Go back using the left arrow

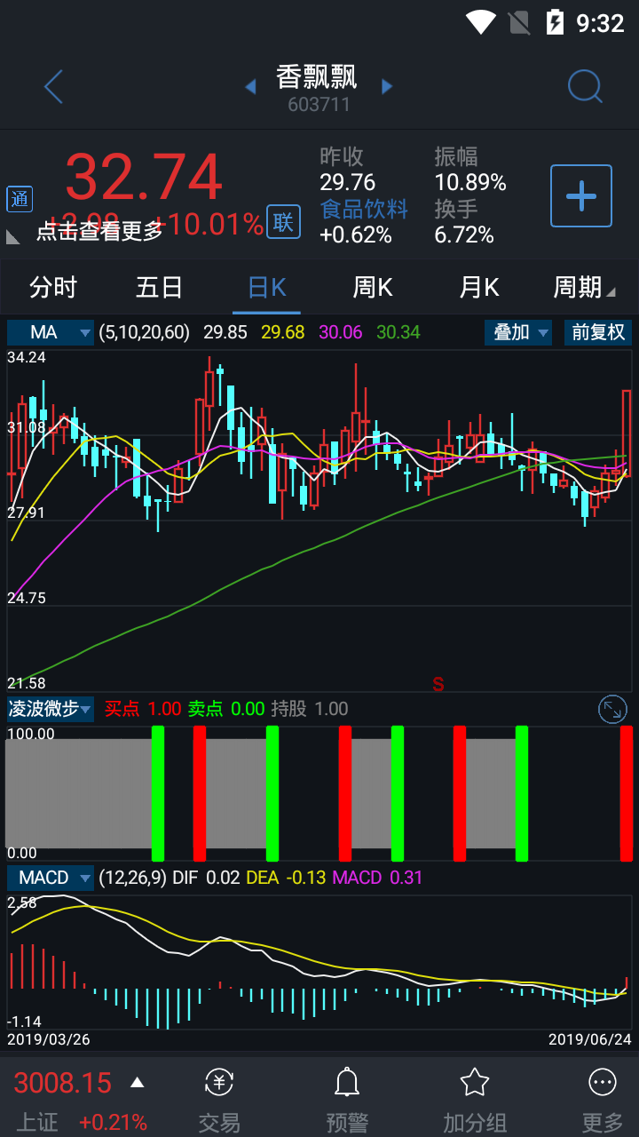[54, 87]
